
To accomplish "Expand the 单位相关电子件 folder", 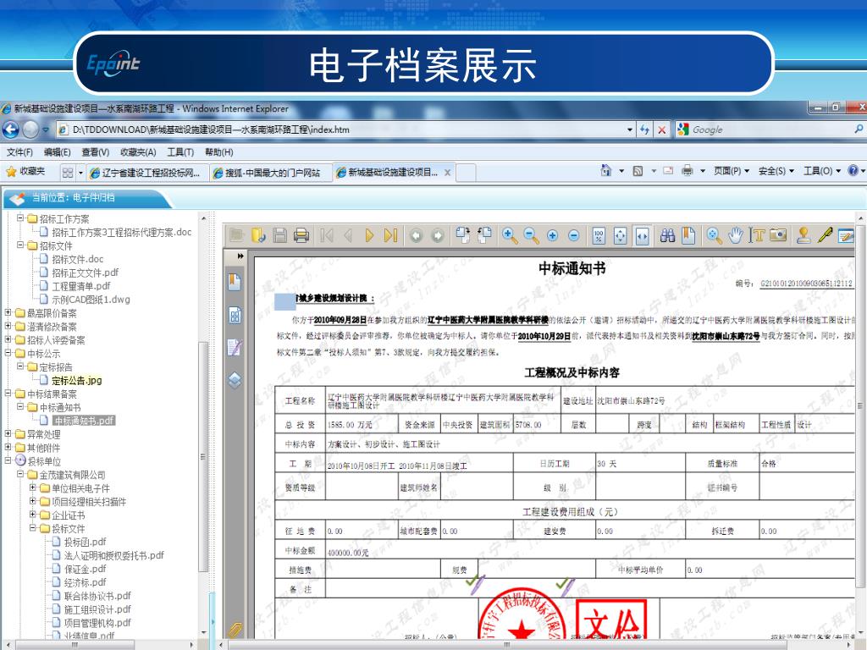I will [x=33, y=487].
